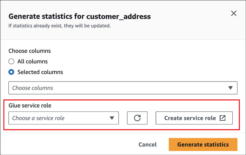Screen dimensions: 246x155
Task: Click the dialog title mentioning customer_address
Action: pos(80,16)
